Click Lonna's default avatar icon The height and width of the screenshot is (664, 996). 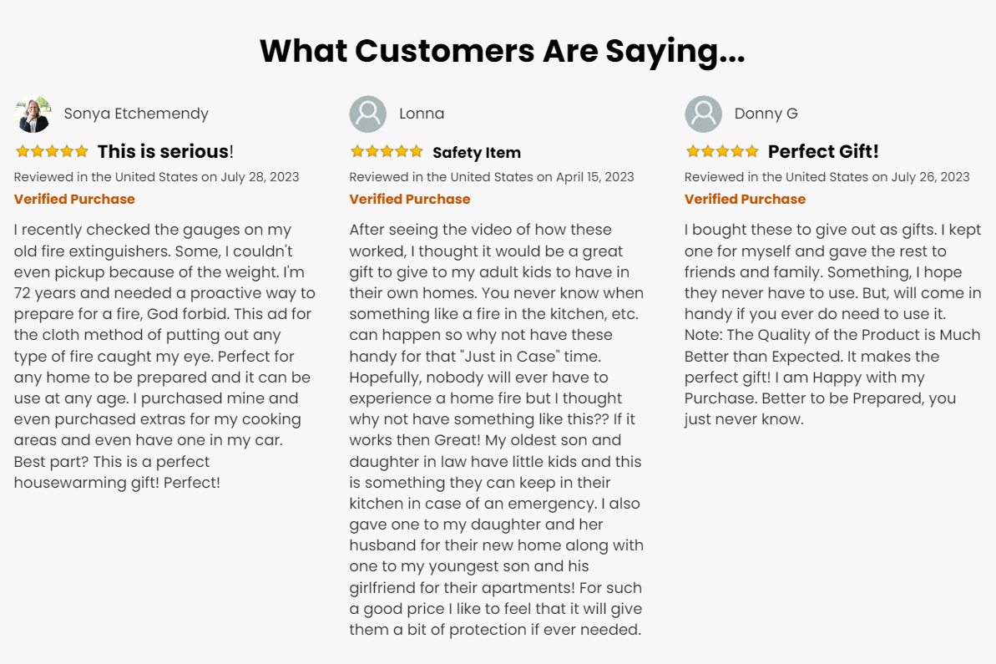(x=368, y=114)
